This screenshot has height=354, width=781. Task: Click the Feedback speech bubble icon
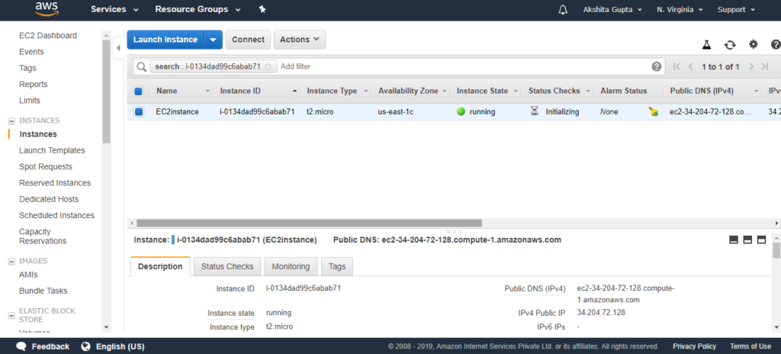(x=21, y=346)
